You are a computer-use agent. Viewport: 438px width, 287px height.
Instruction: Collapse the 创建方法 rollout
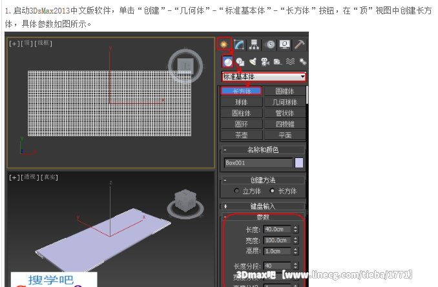click(x=263, y=180)
